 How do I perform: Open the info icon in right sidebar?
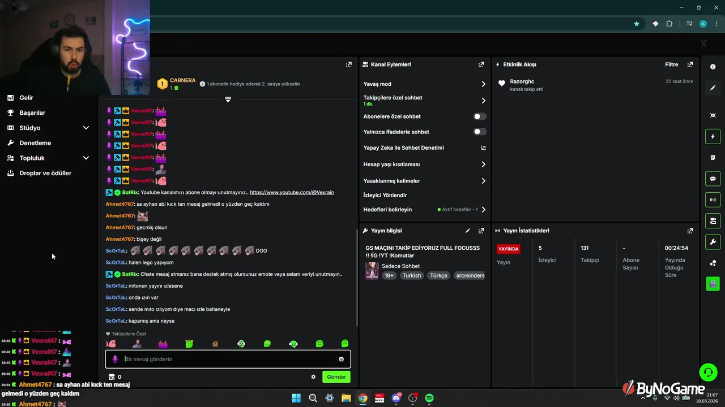(713, 67)
